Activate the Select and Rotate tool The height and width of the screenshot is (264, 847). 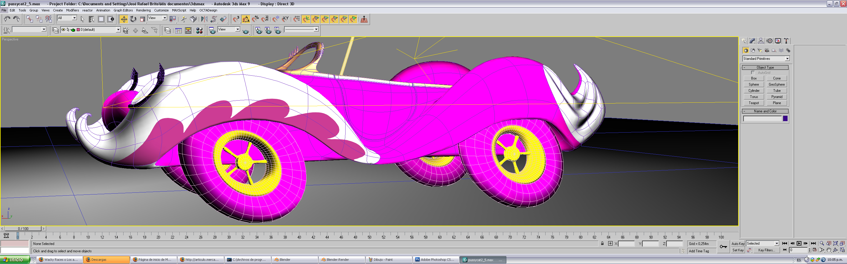pos(133,19)
